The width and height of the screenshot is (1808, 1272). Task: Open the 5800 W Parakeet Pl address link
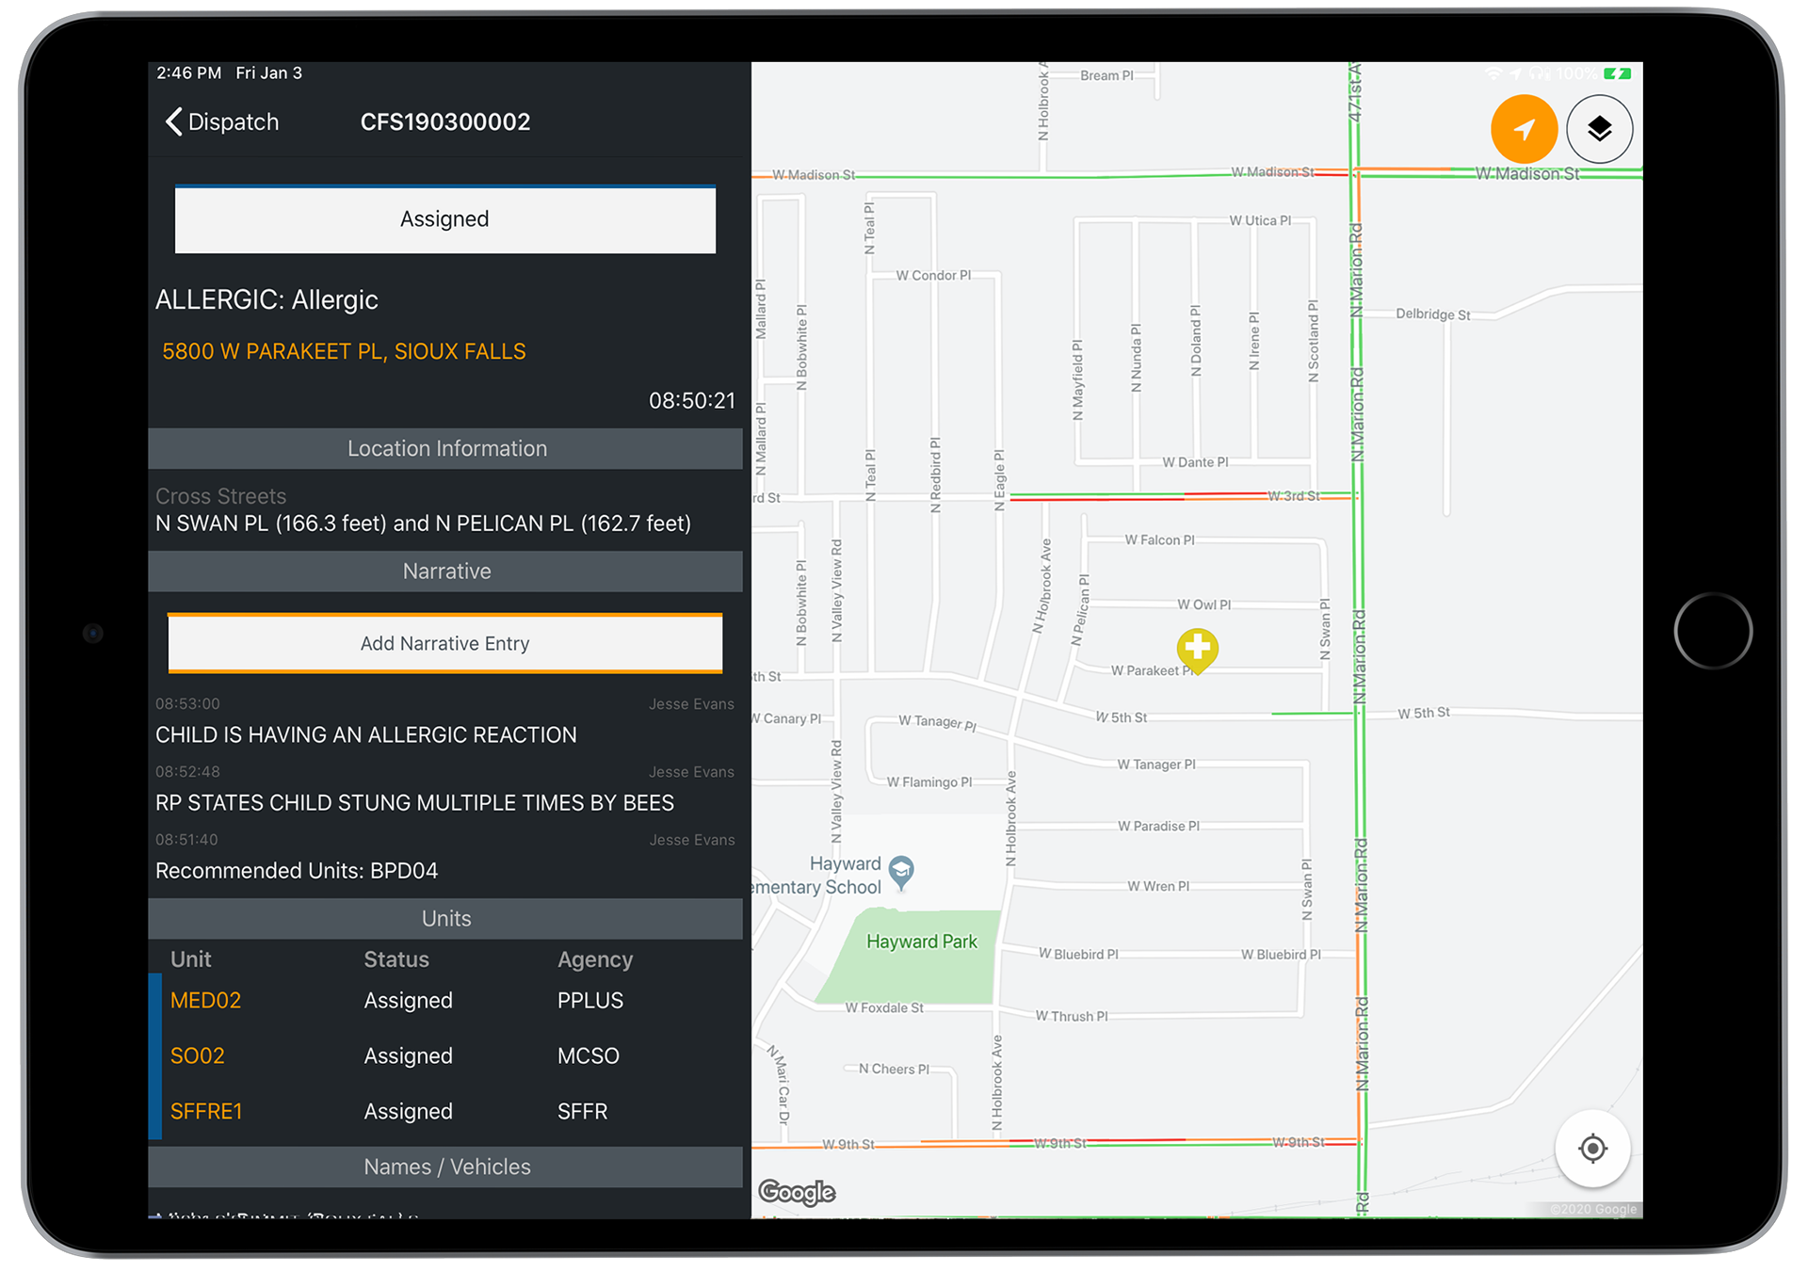pyautogui.click(x=344, y=352)
